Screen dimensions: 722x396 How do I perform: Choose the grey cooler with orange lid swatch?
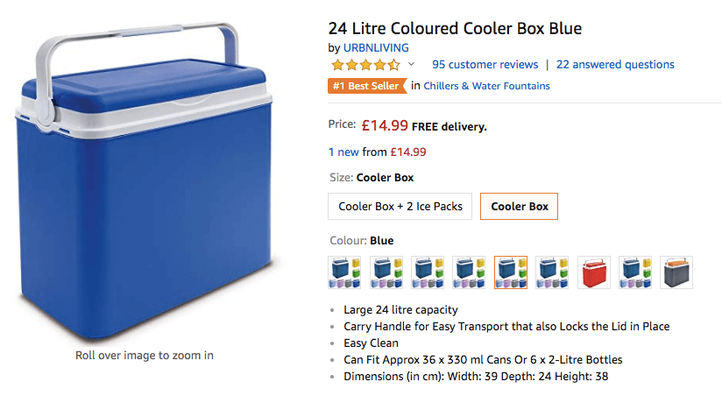pyautogui.click(x=676, y=272)
